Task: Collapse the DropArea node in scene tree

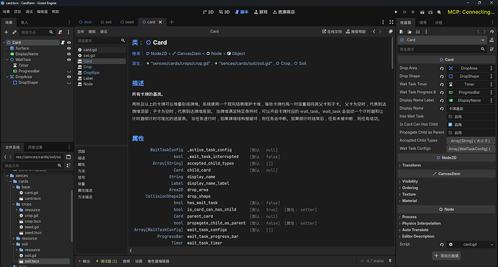Action: pyautogui.click(x=7, y=76)
